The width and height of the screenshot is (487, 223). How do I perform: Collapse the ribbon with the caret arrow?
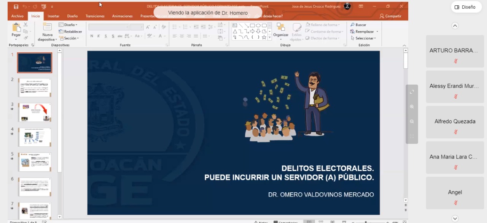click(x=404, y=46)
